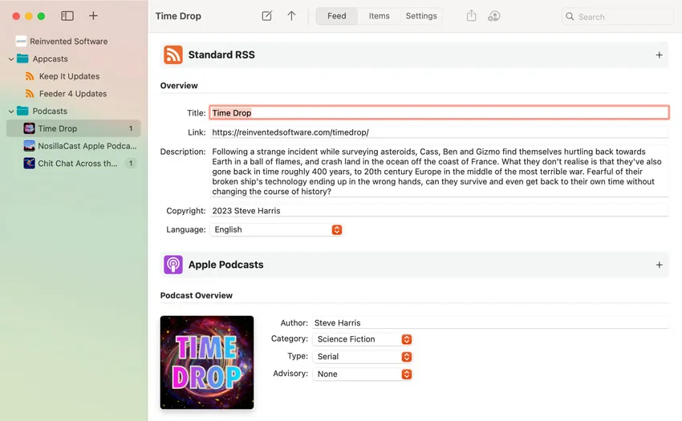Click the add new feed plus icon

93,16
